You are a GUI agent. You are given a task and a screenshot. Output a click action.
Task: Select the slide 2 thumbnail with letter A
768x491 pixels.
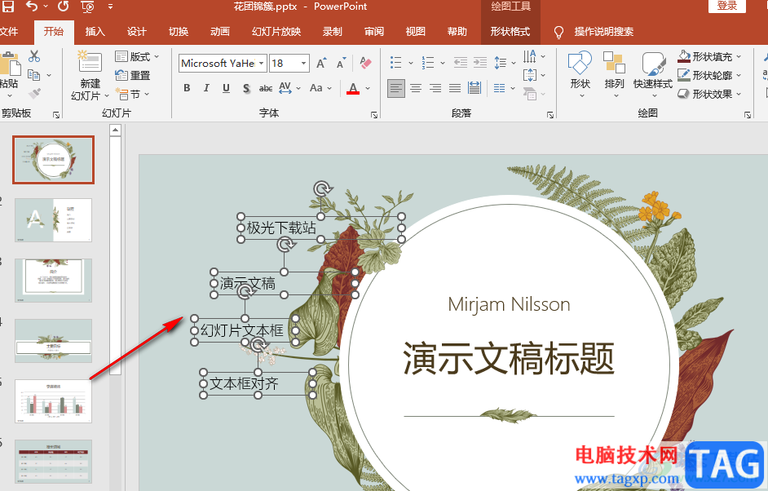(x=53, y=220)
